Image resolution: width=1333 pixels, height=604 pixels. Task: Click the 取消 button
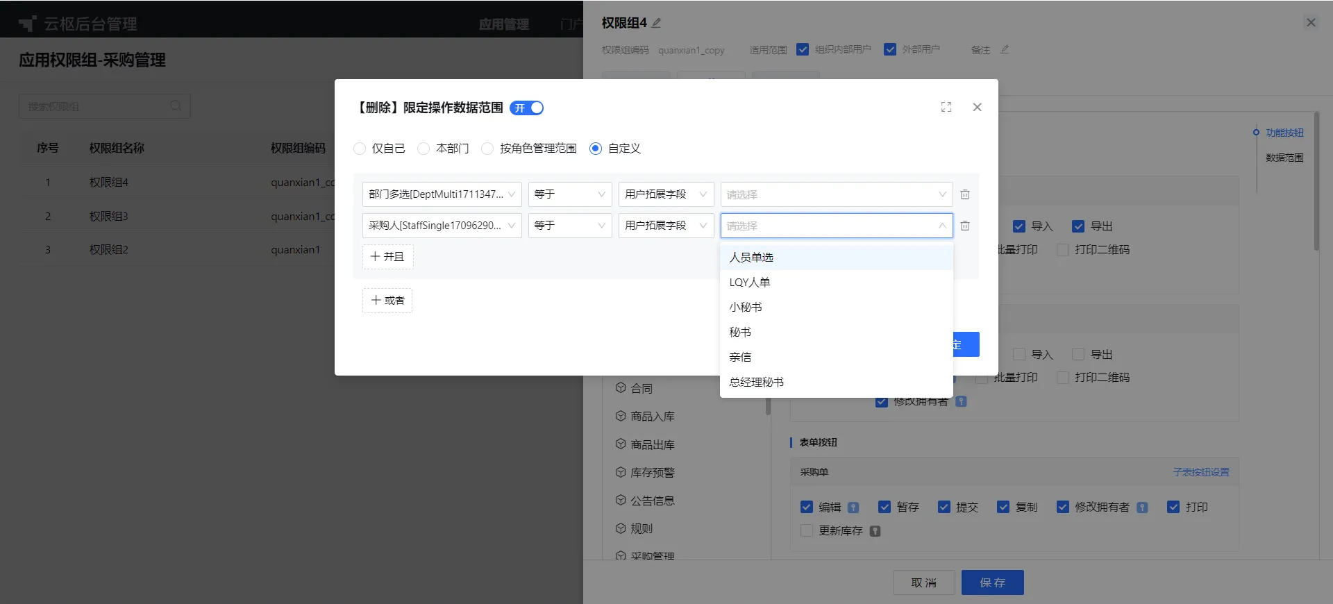pyautogui.click(x=924, y=582)
